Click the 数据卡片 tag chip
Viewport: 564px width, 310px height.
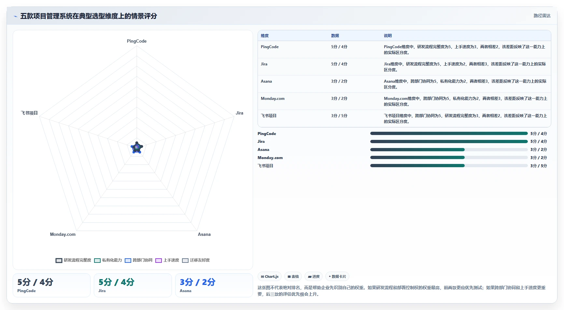click(x=337, y=276)
